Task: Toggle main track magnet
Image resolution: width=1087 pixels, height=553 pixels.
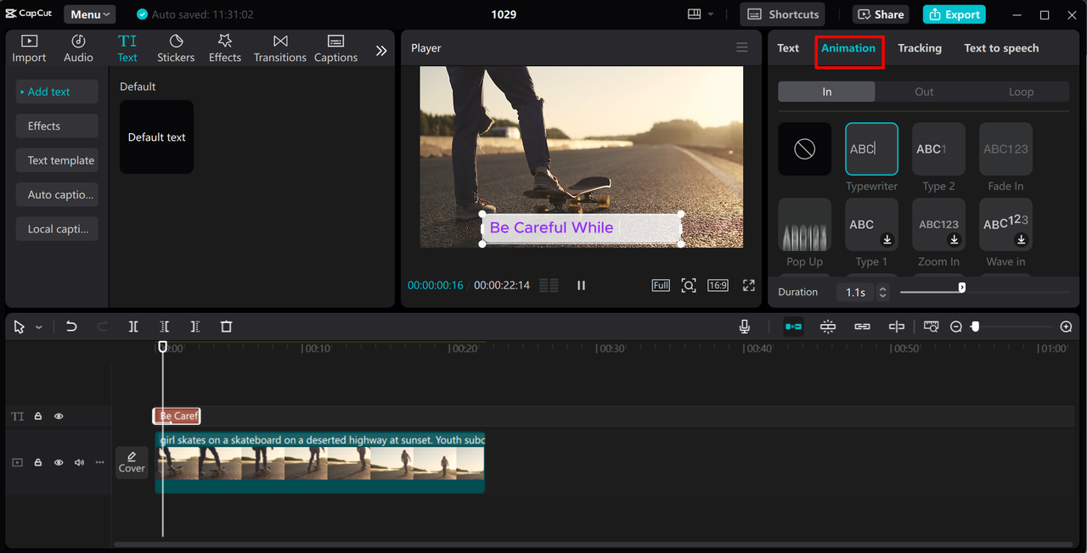Action: pyautogui.click(x=793, y=327)
